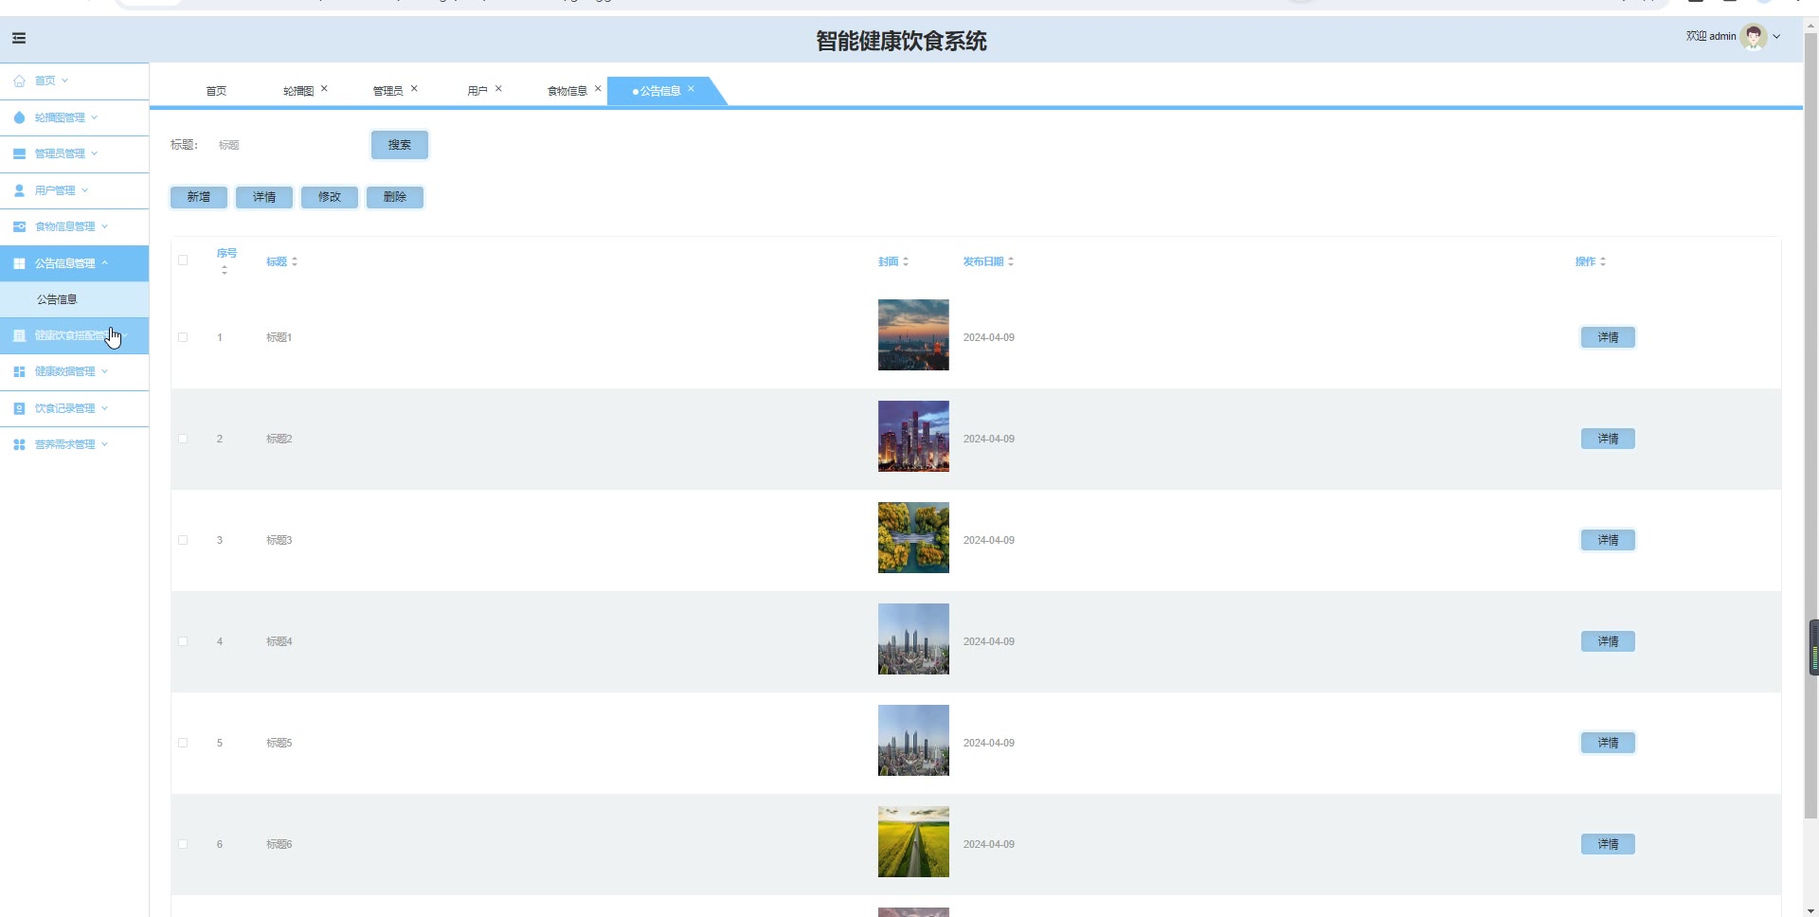Click the 搜索 search button
Viewport: 1819px width, 917px height.
[400, 145]
